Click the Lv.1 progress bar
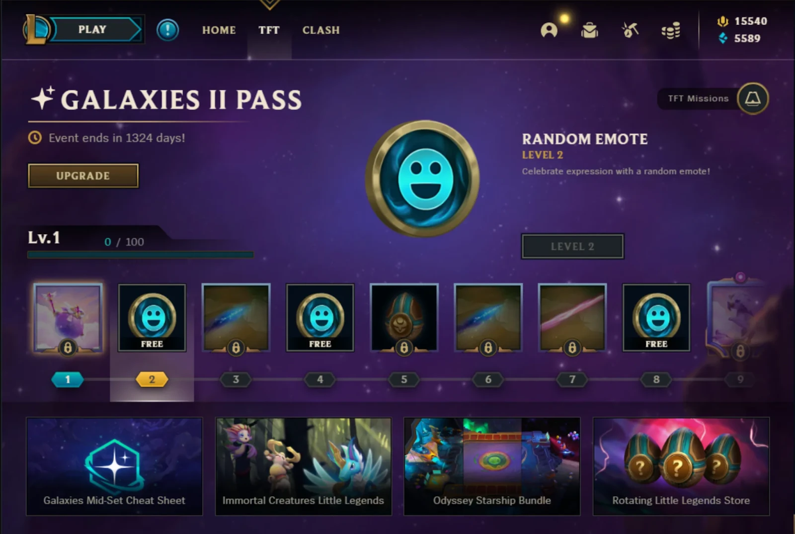Viewport: 795px width, 534px height. pos(141,255)
